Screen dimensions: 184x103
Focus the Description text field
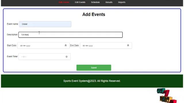coord(70,35)
